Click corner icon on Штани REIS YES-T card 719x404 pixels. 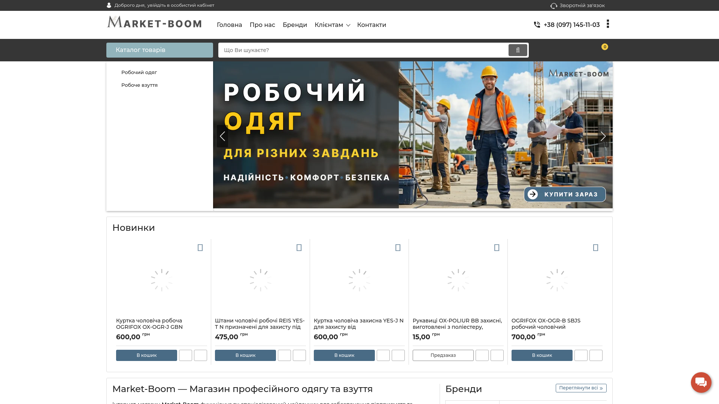299,248
